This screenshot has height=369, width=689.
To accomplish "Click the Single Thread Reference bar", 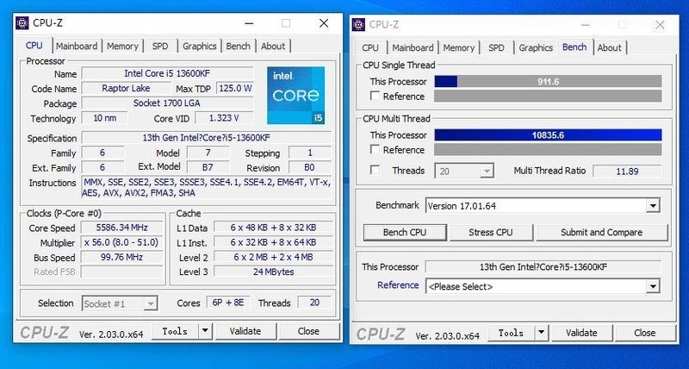I will [548, 97].
